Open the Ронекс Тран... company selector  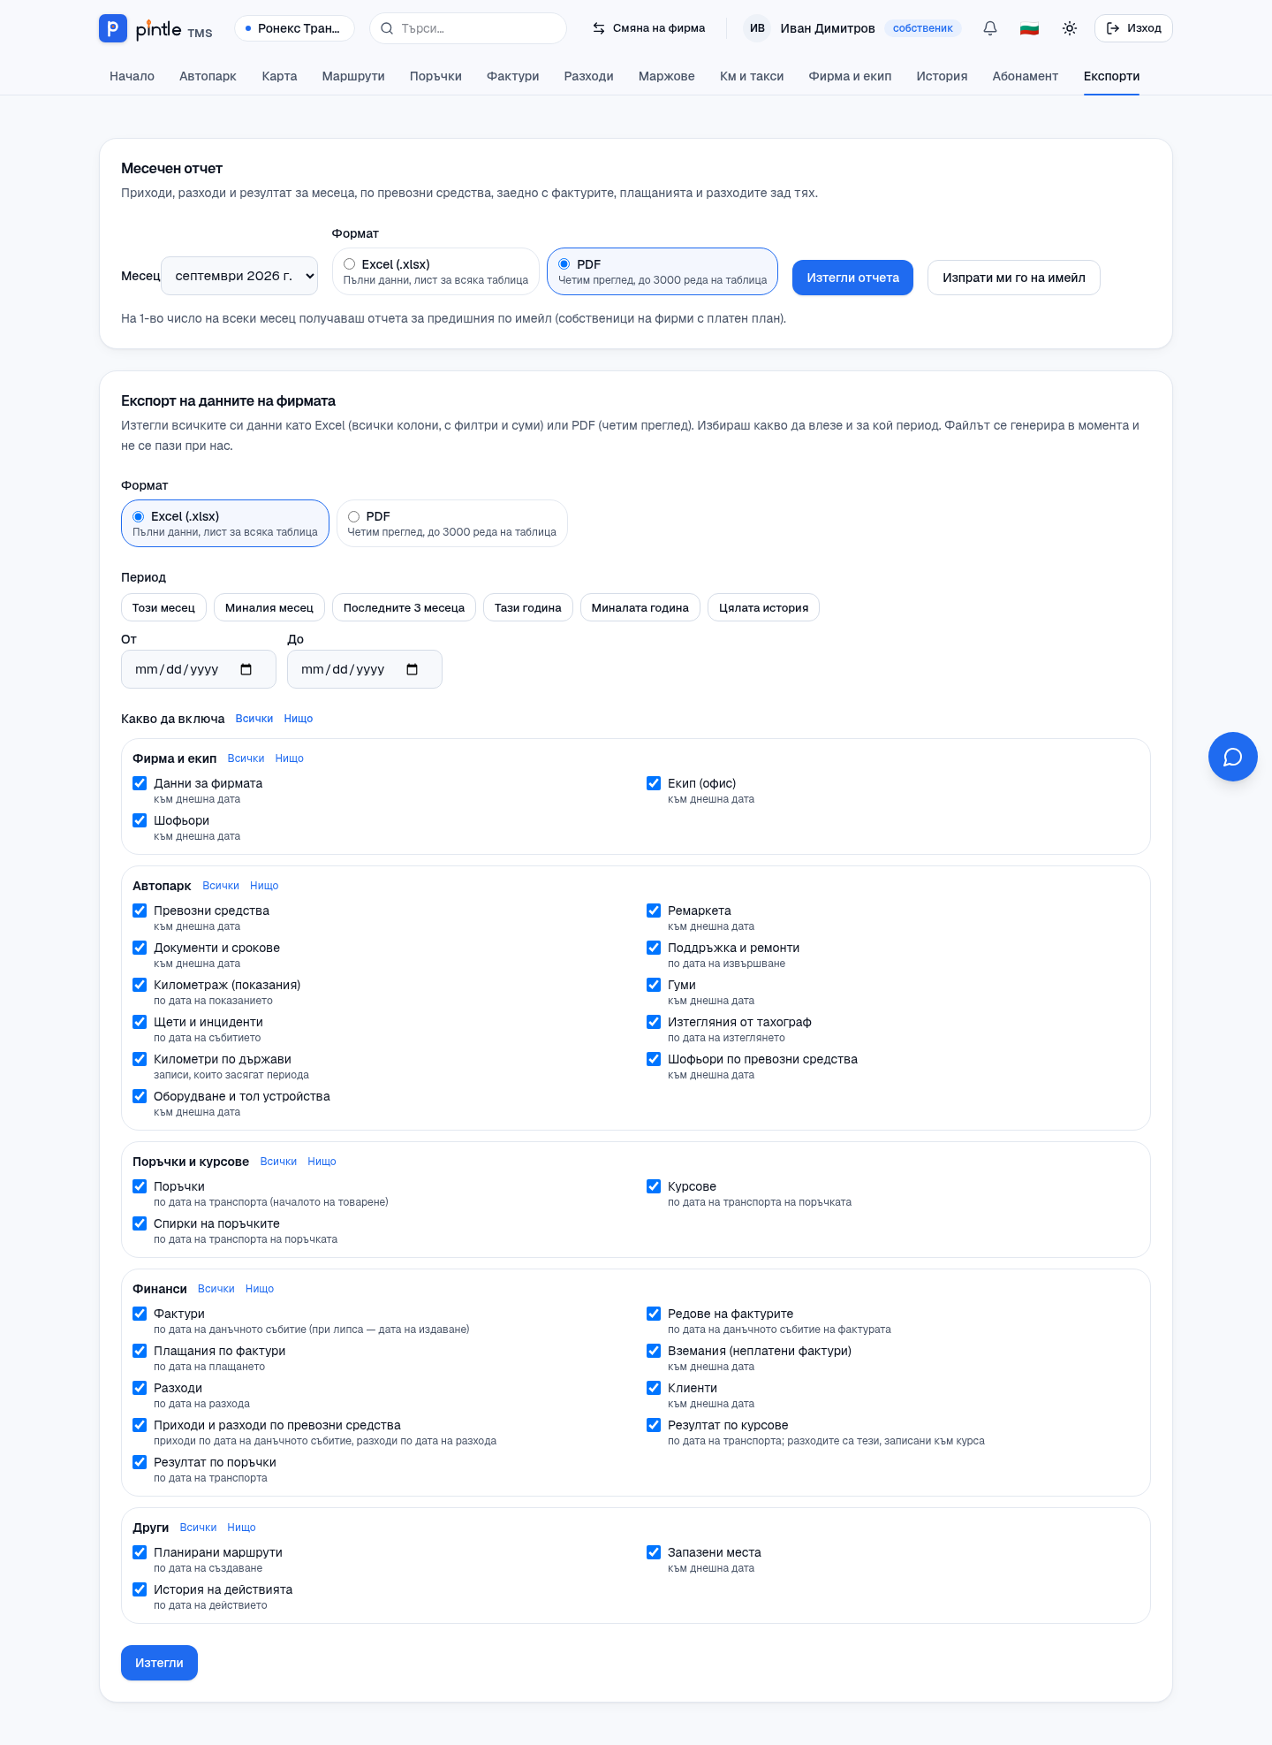294,28
